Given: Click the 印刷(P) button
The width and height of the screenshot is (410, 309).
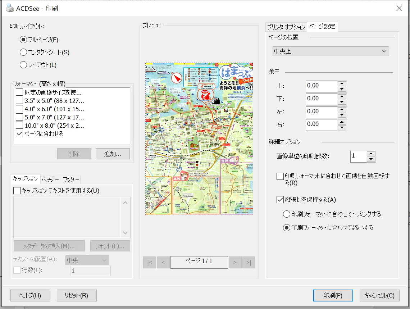Looking at the screenshot, I should click(333, 295).
